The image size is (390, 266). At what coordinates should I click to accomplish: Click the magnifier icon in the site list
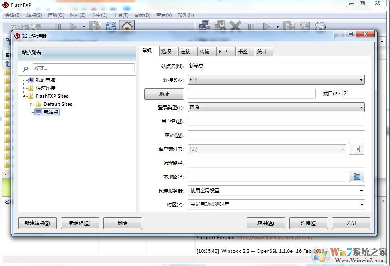pyautogui.click(x=26, y=69)
